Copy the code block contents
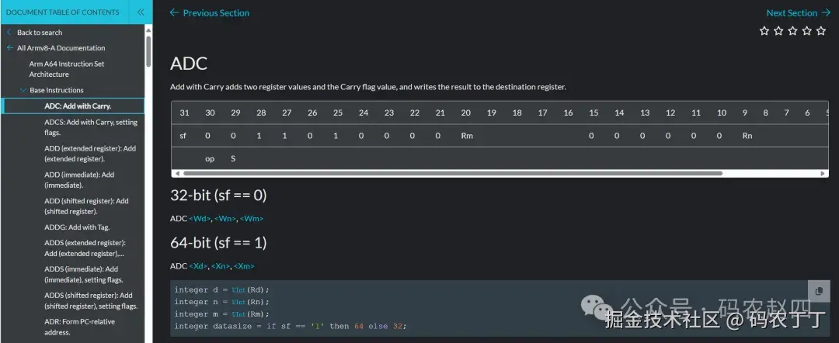 819,290
